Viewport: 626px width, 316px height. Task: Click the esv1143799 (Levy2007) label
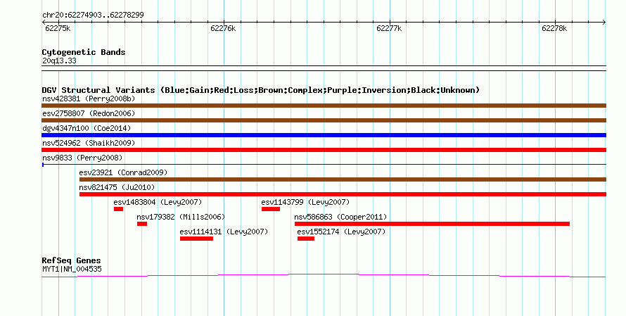(x=305, y=202)
